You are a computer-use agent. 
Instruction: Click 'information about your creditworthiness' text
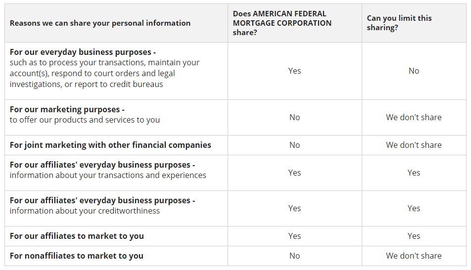pos(85,211)
